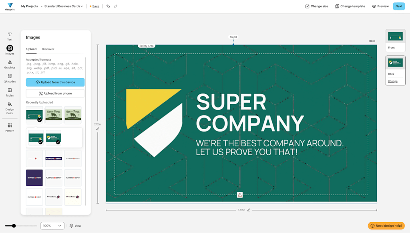Click the Safety Area label
Image resolution: width=410 pixels, height=233 pixels.
(147, 46)
